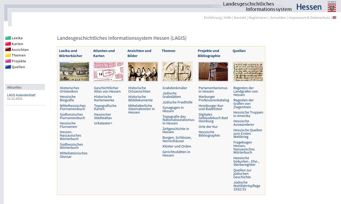Go to Projekte in the sidebar
The width and height of the screenshot is (341, 204).
pyautogui.click(x=19, y=61)
